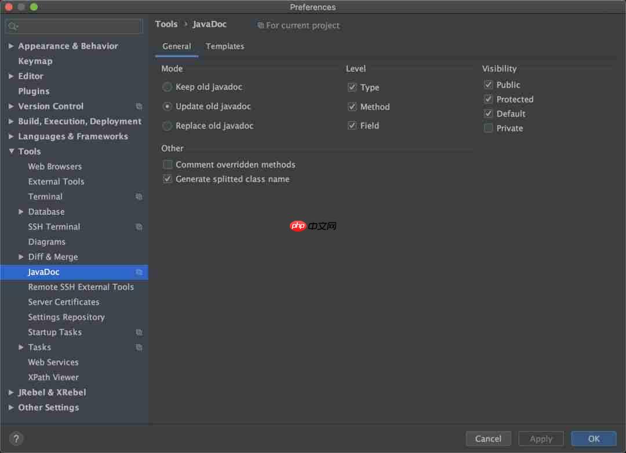Expand JRebel & XRebel settings
This screenshot has width=626, height=453.
tap(10, 392)
